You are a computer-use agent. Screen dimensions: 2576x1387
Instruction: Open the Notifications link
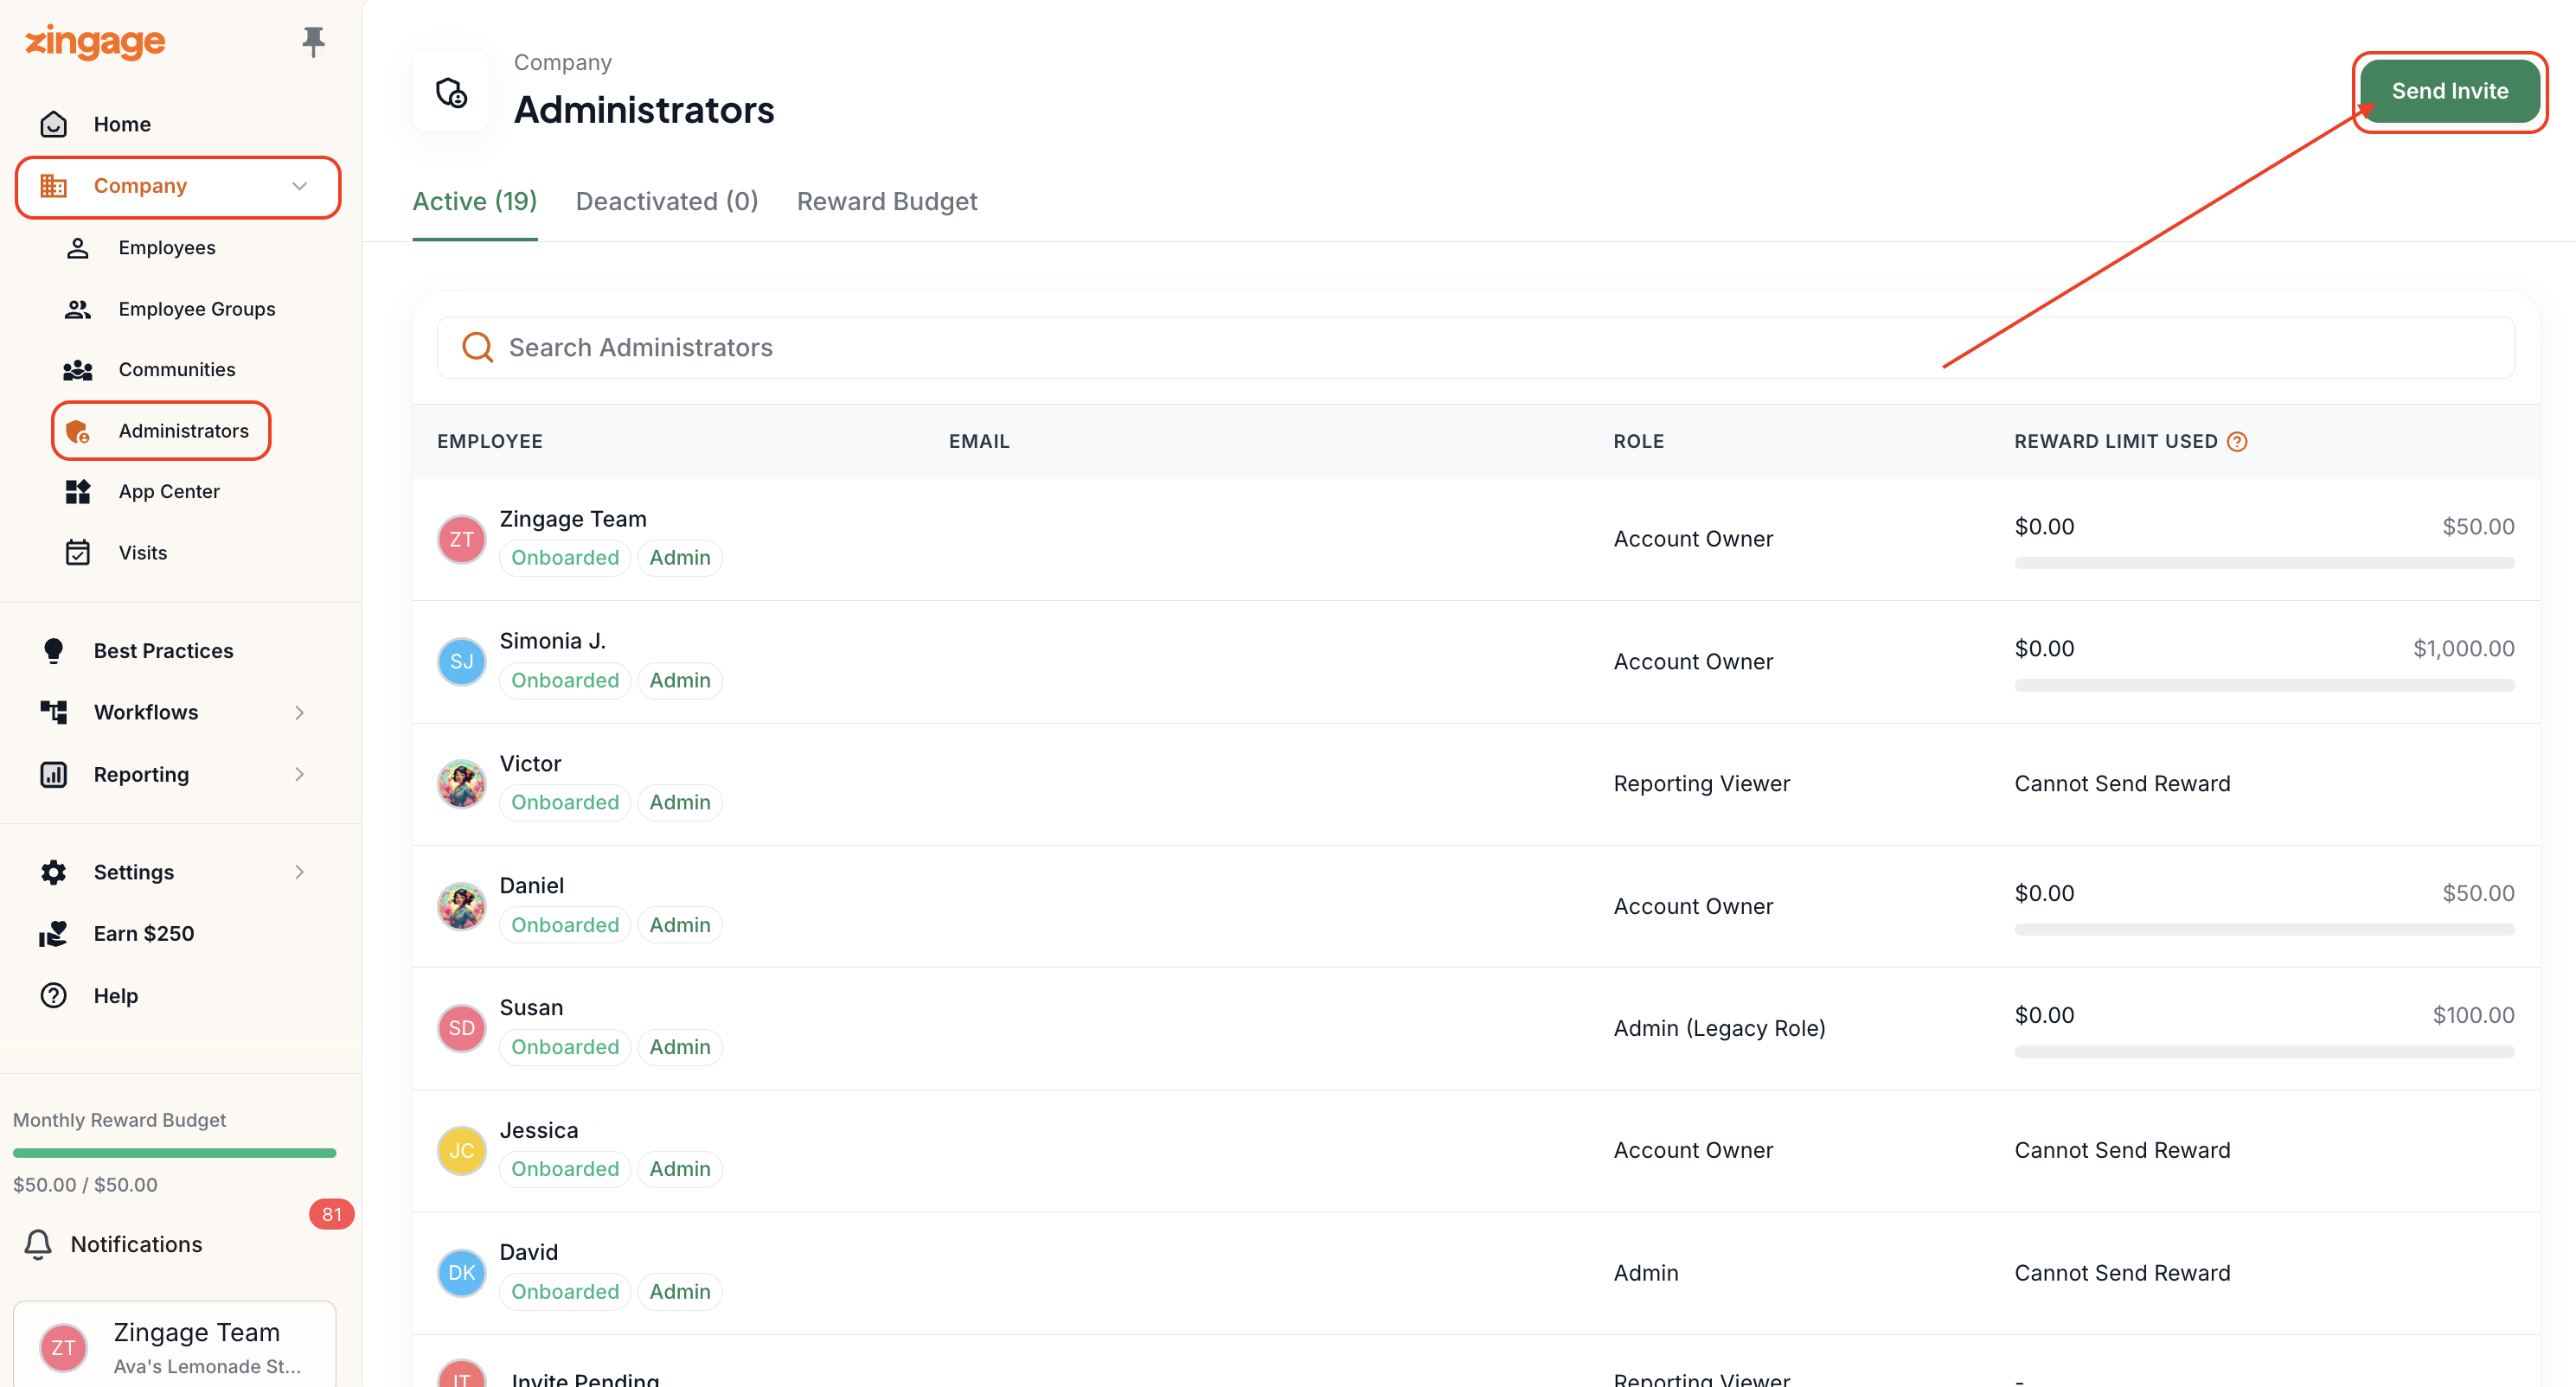click(x=136, y=1244)
